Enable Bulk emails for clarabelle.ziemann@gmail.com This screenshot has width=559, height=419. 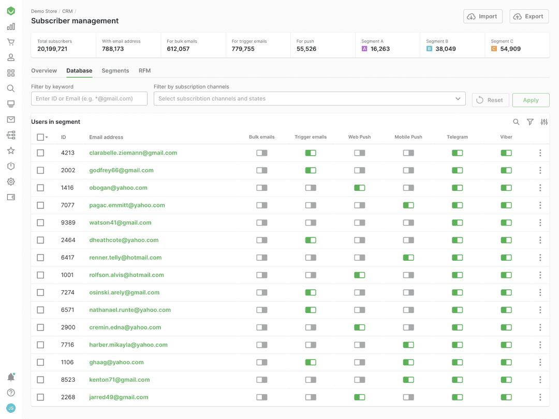(262, 153)
